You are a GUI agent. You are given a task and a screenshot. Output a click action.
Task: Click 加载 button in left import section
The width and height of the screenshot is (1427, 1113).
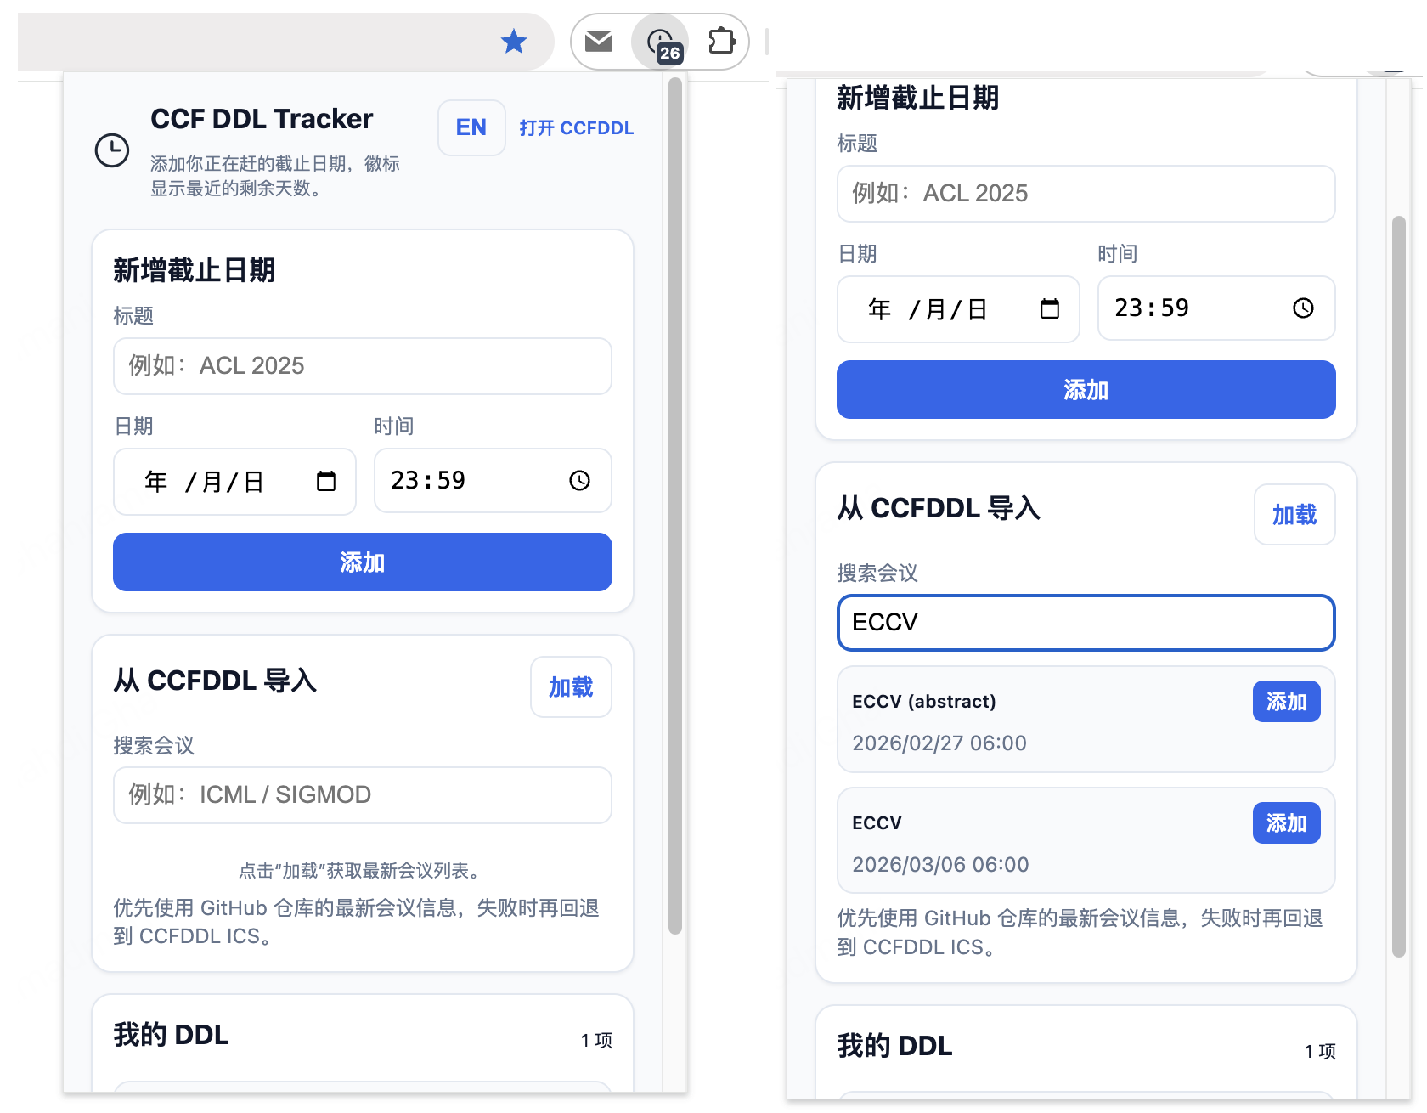click(x=571, y=687)
